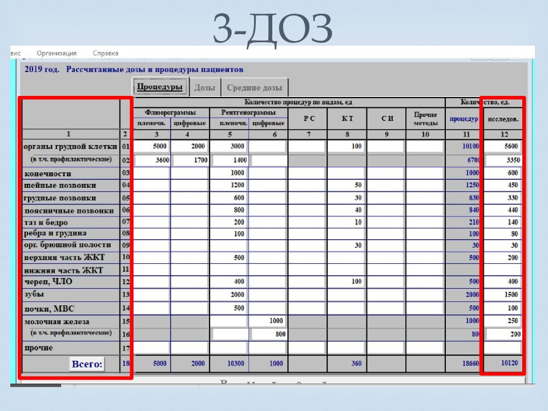Open the Организация menu
The image size is (548, 411).
coord(57,53)
